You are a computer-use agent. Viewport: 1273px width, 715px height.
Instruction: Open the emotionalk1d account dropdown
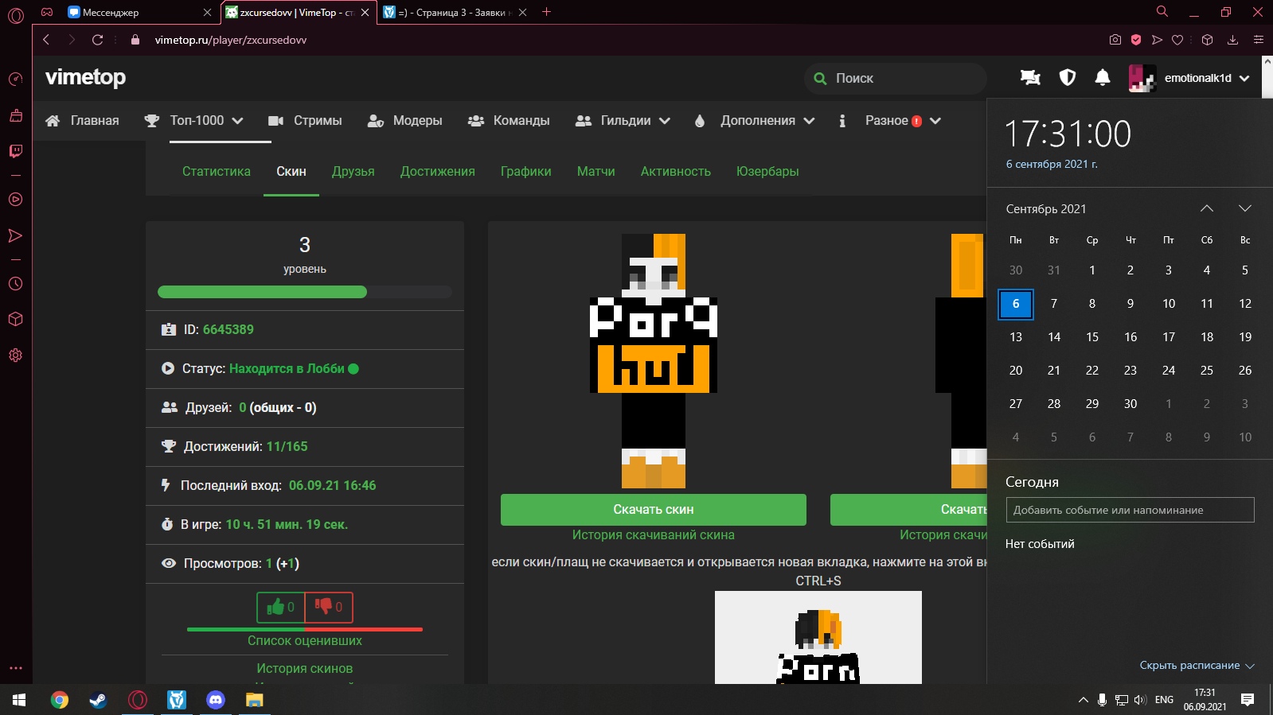[1189, 78]
